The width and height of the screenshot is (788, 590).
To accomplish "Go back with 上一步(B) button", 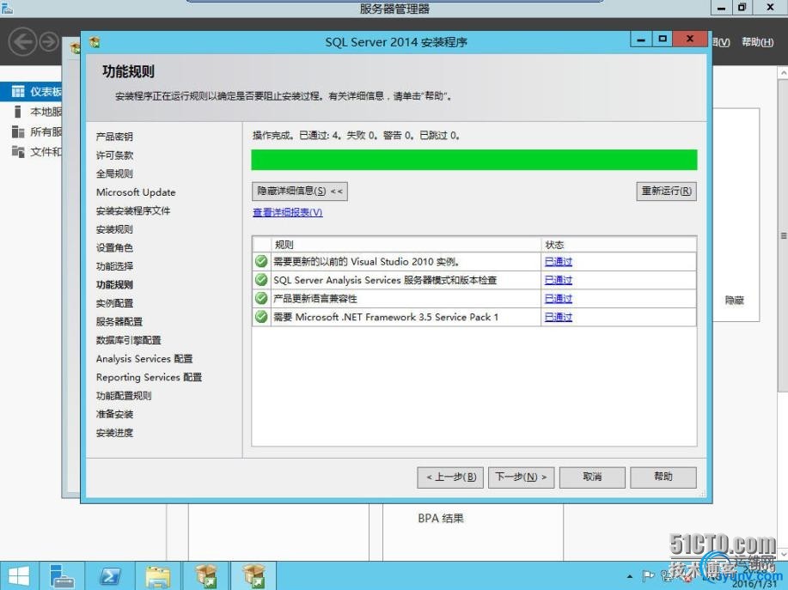I will point(450,477).
